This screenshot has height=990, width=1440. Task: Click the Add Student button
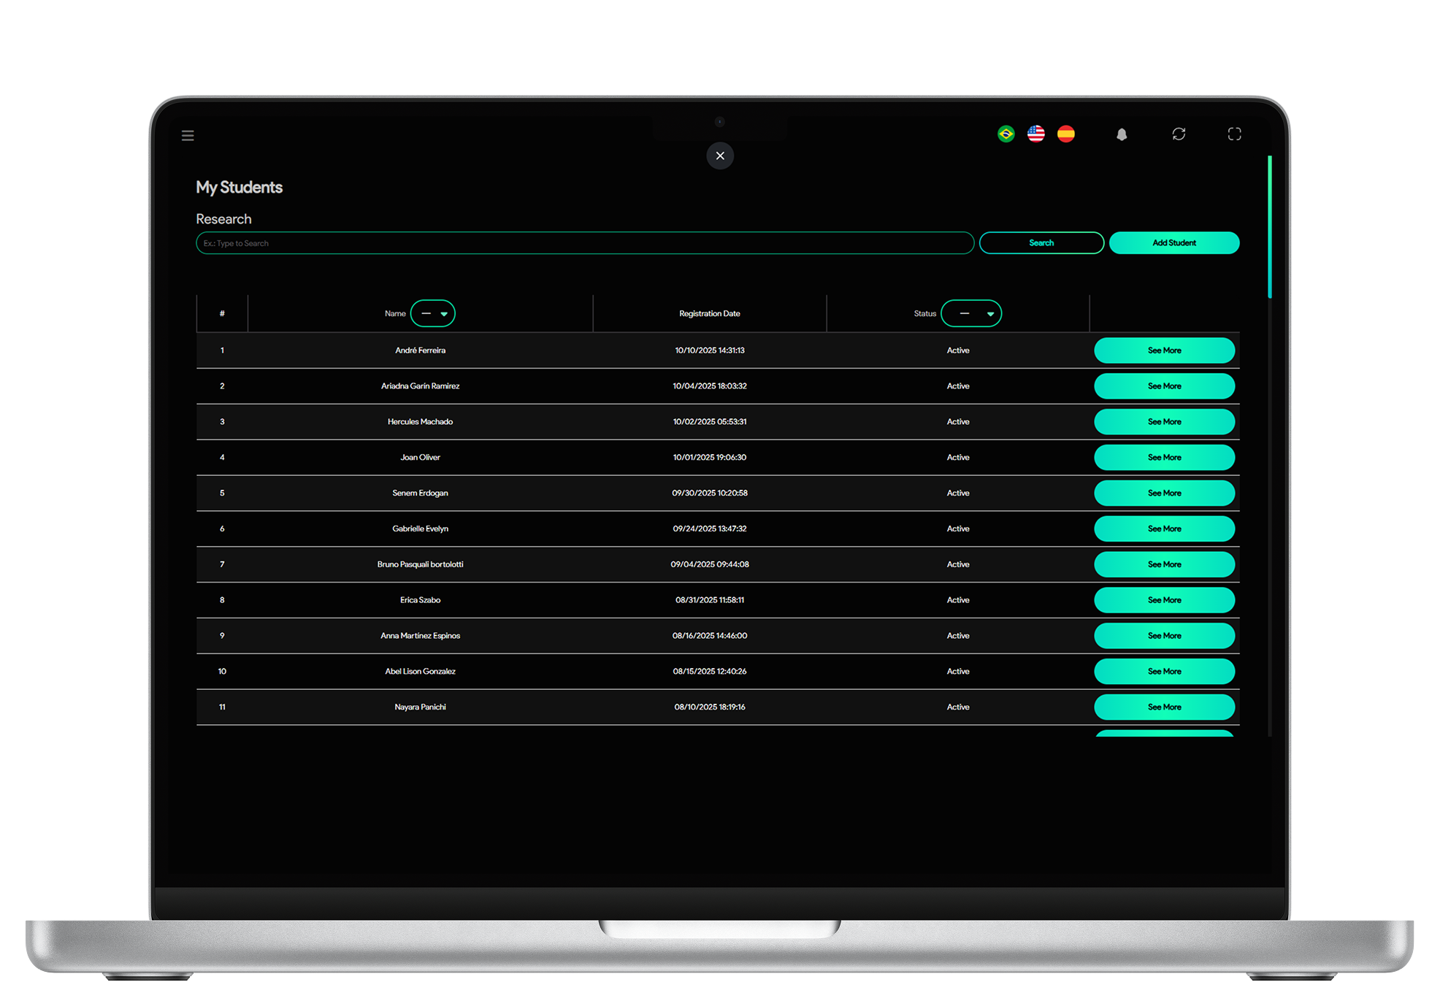(1173, 243)
